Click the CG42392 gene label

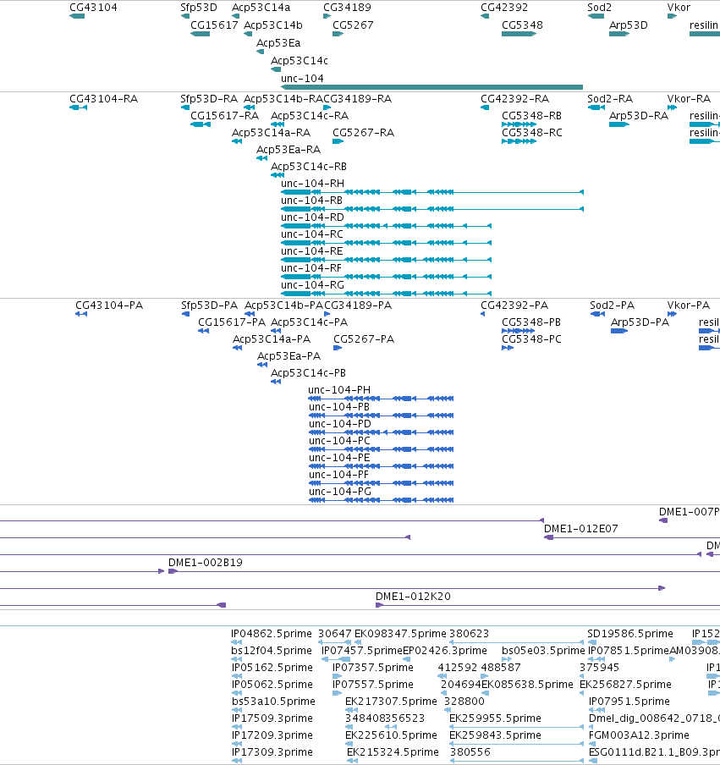click(504, 8)
